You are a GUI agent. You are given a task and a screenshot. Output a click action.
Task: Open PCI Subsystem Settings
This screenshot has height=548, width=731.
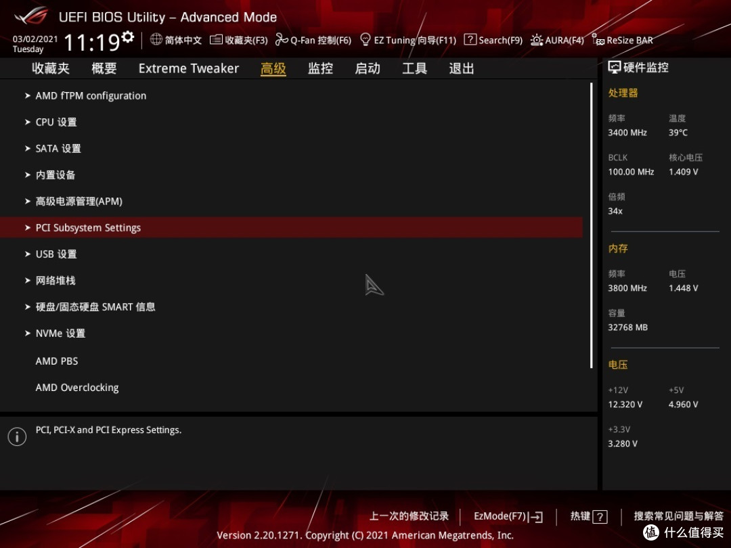(x=88, y=227)
